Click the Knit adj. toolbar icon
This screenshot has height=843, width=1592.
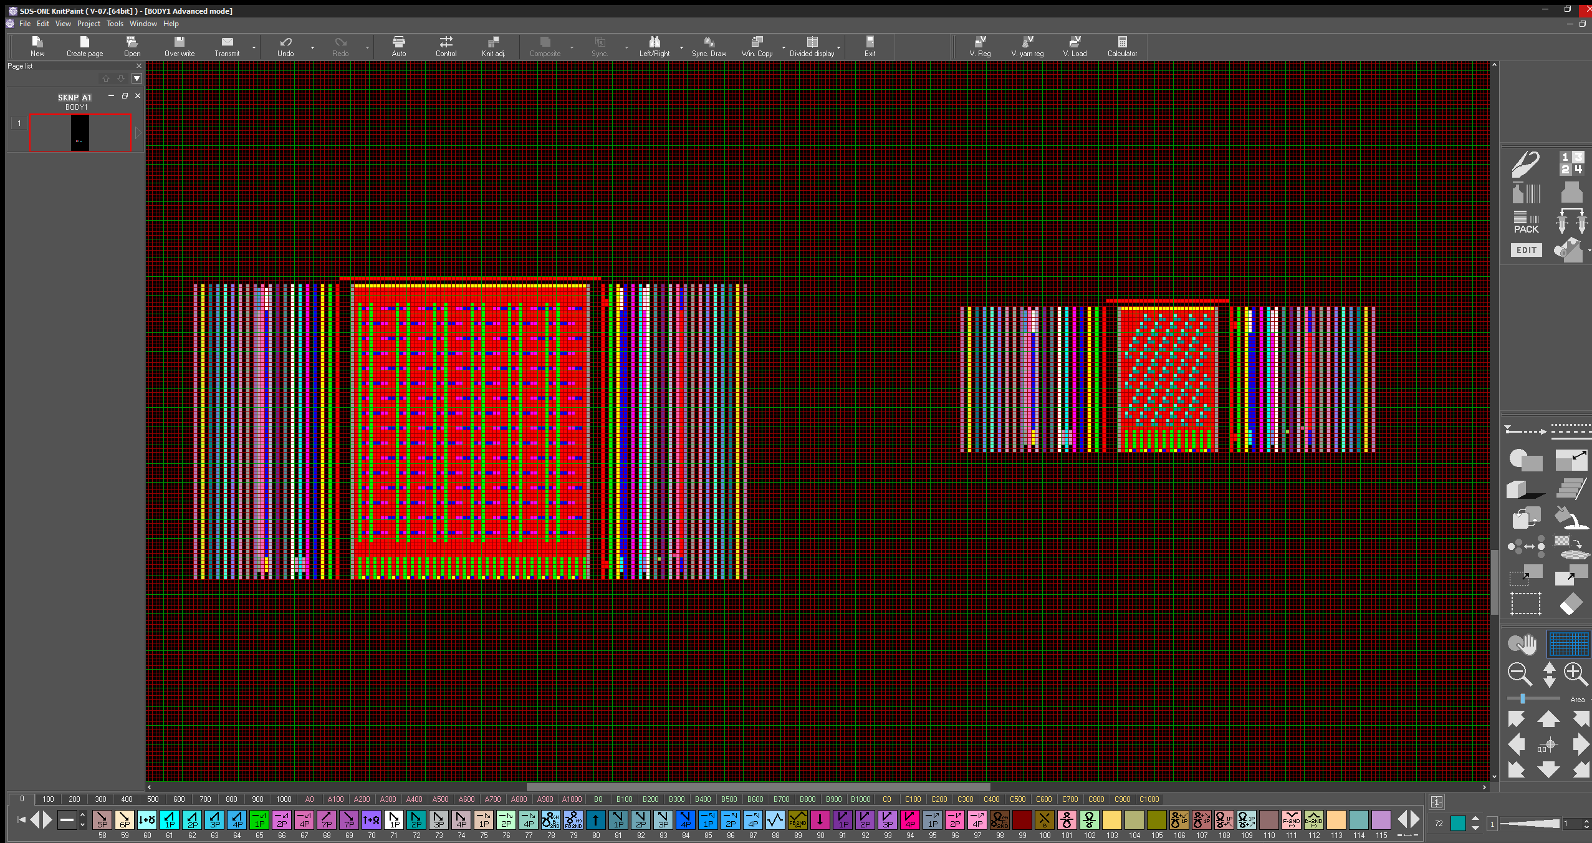[x=493, y=46]
